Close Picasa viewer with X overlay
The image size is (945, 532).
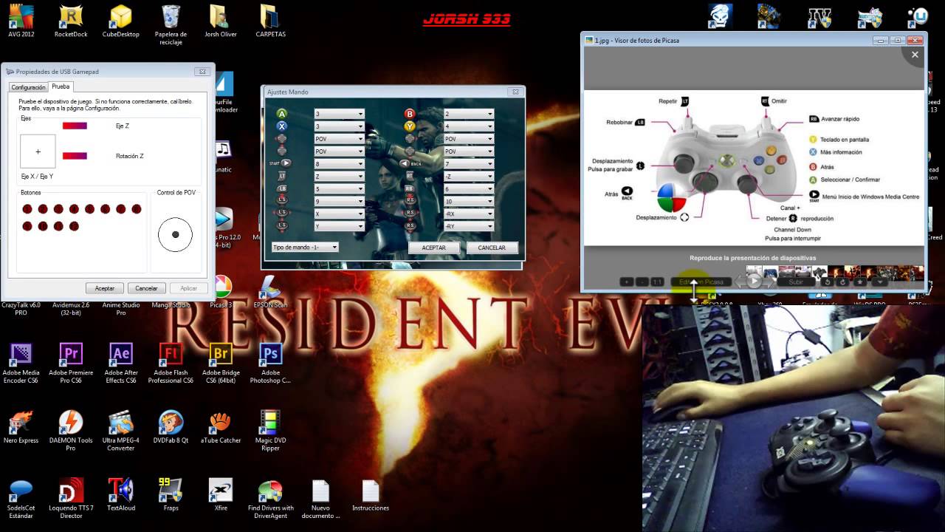coord(915,55)
